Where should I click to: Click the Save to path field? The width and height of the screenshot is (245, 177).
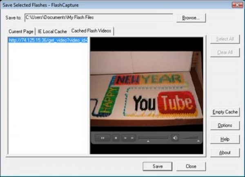(x=99, y=18)
